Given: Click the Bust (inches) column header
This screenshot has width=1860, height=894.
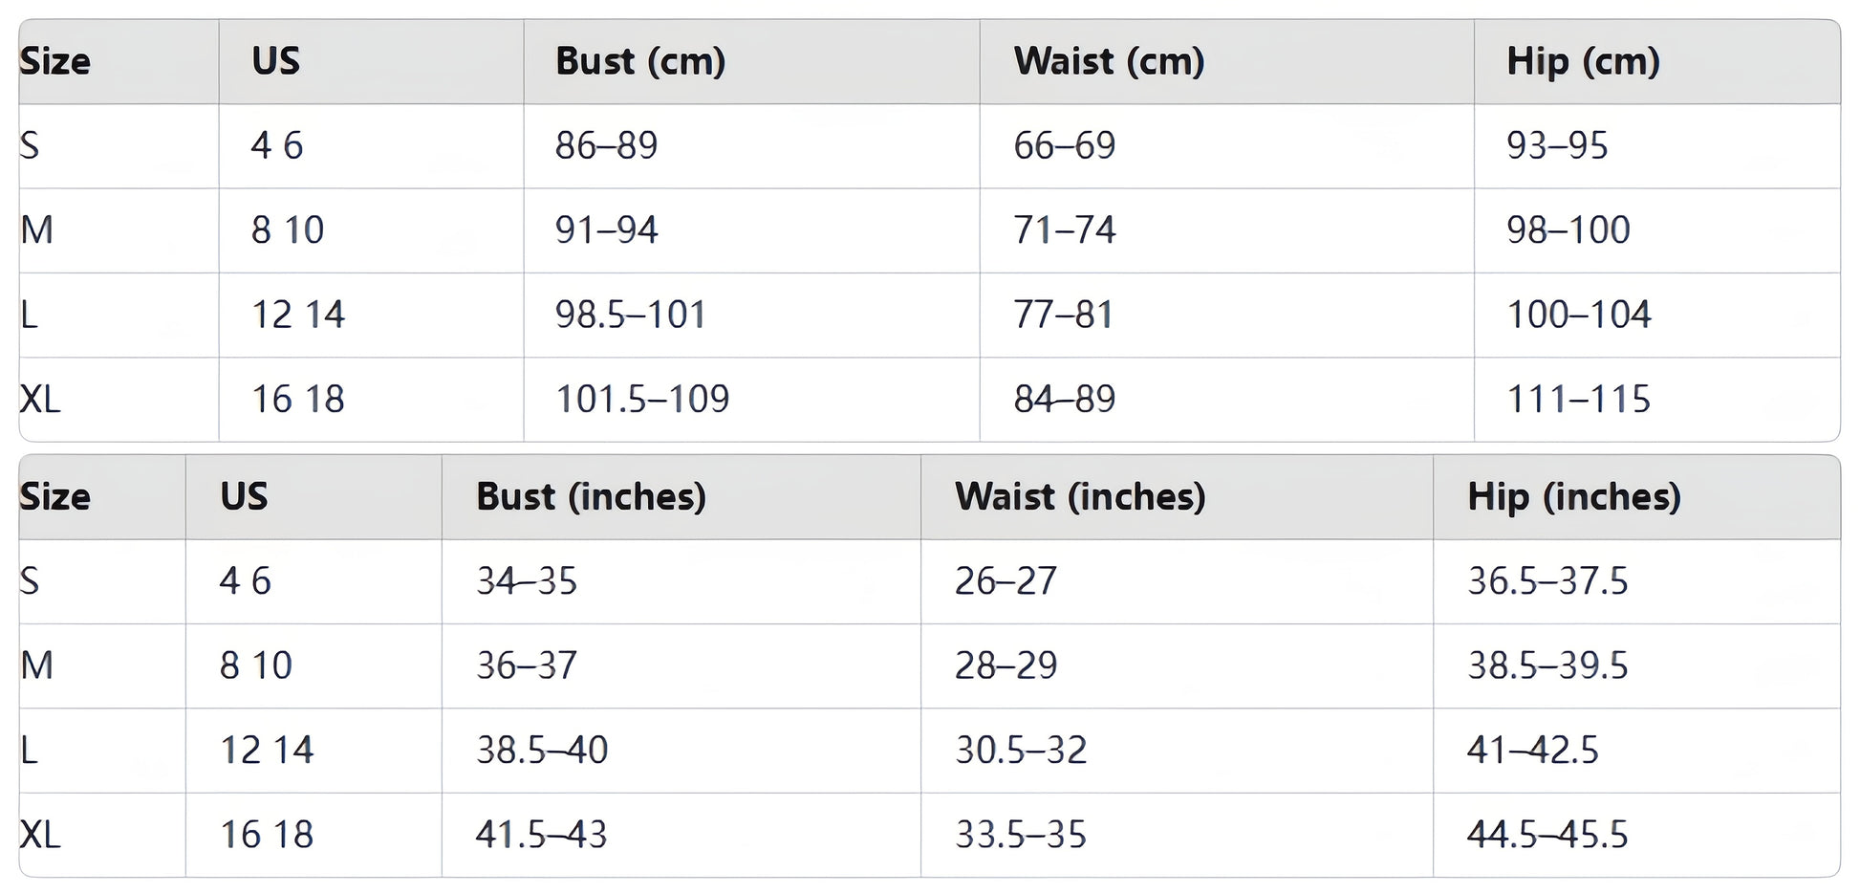Looking at the screenshot, I should 591,497.
